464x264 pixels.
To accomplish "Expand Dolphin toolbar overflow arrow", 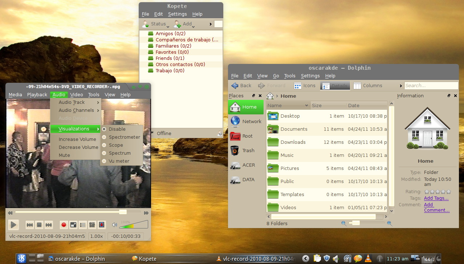I will pos(401,86).
